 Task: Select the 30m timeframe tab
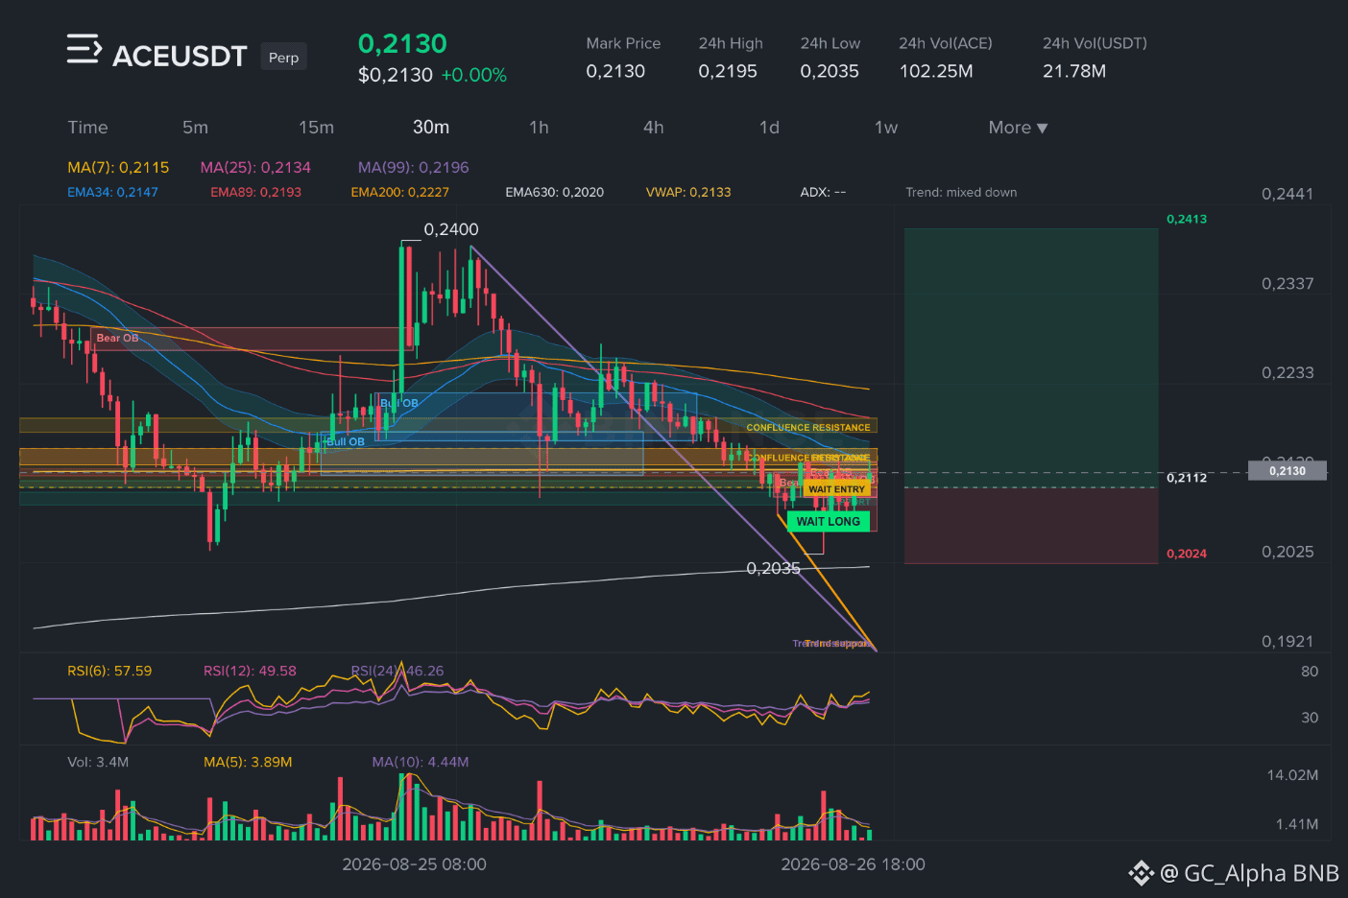(431, 128)
